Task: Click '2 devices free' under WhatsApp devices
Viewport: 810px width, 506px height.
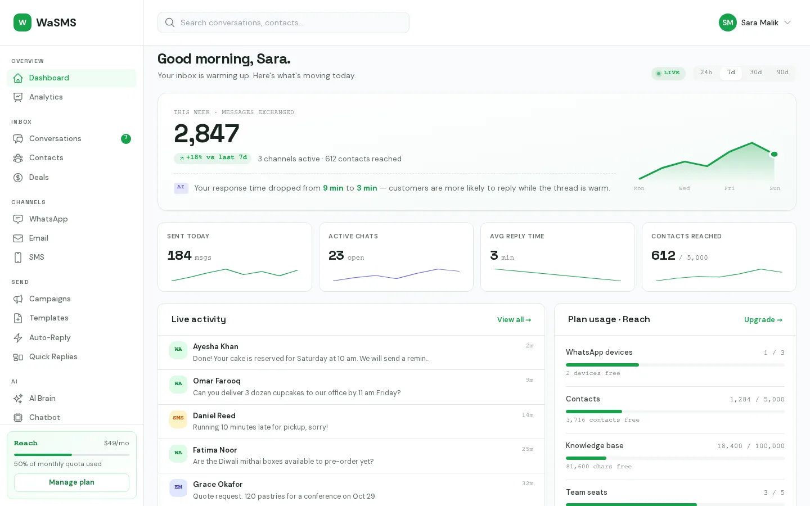Action: 593,373
